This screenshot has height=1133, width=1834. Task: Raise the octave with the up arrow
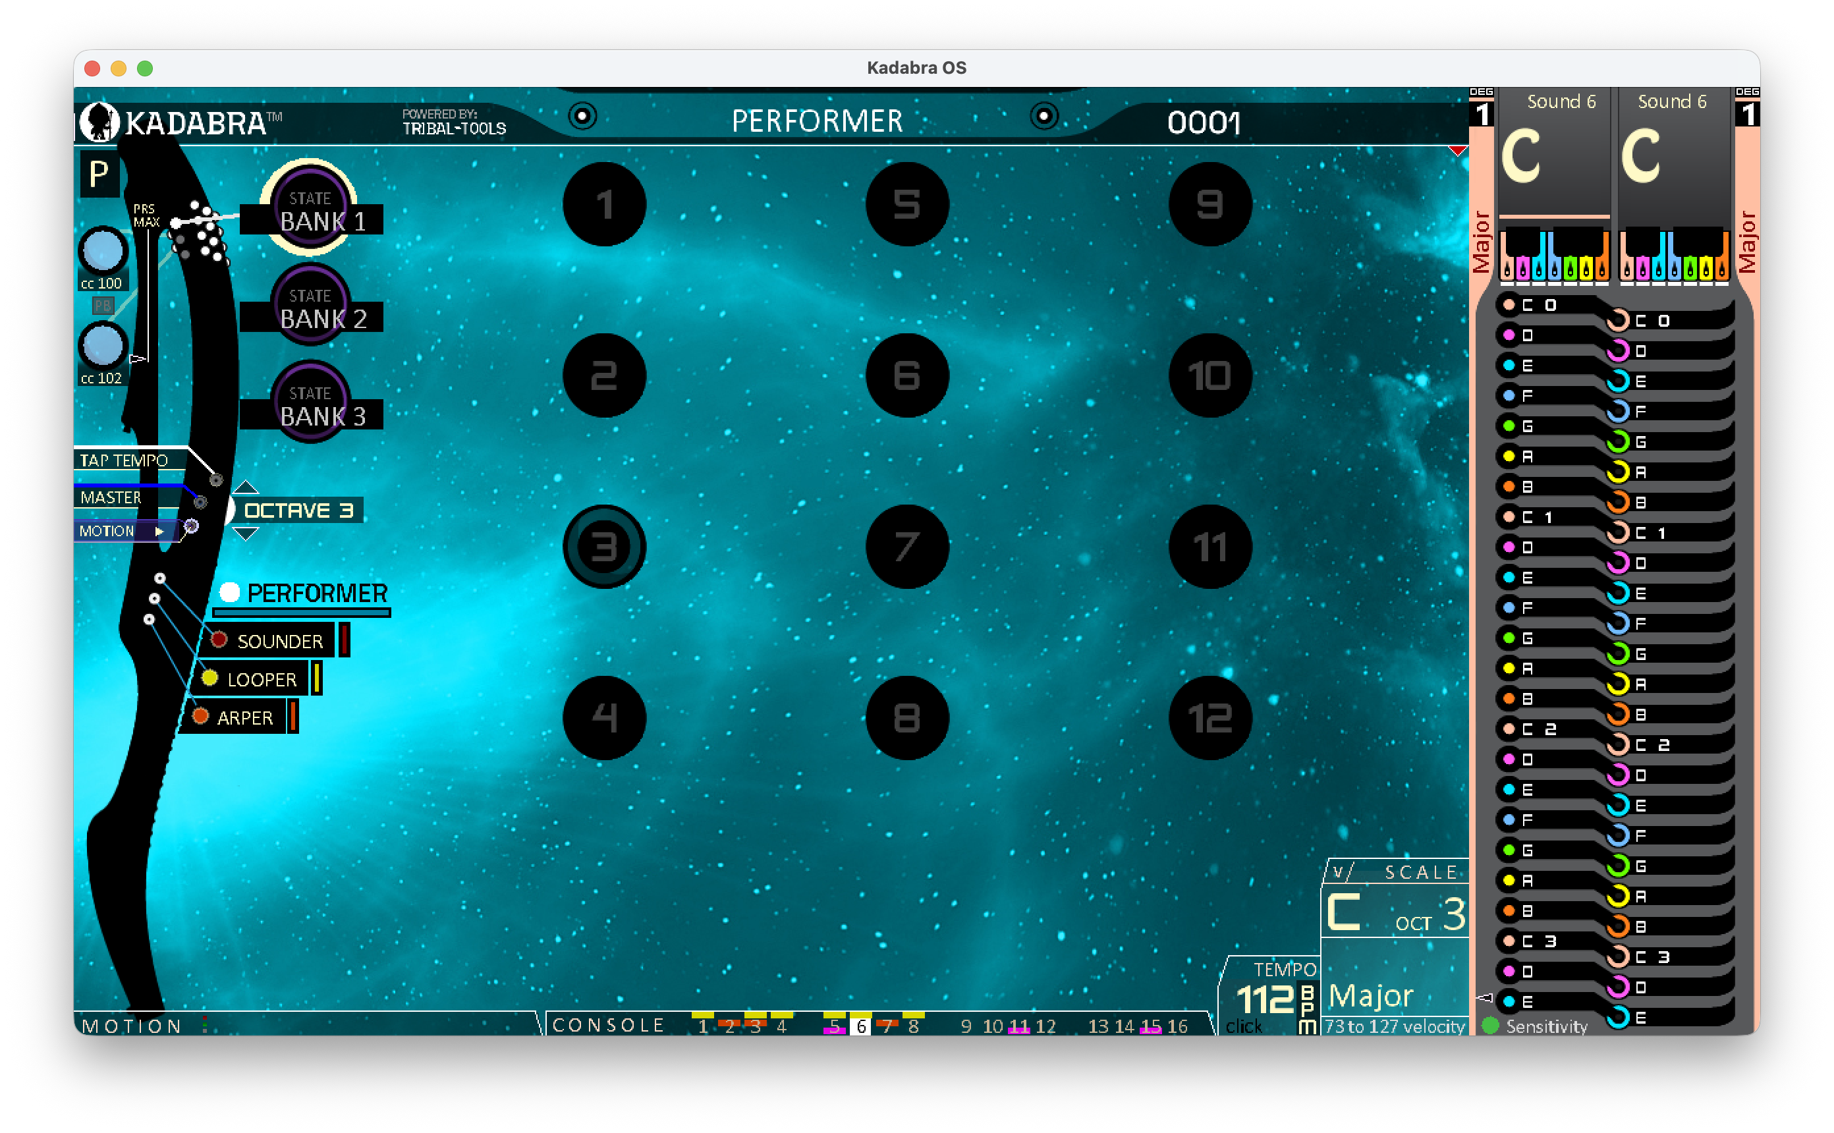pyautogui.click(x=246, y=488)
